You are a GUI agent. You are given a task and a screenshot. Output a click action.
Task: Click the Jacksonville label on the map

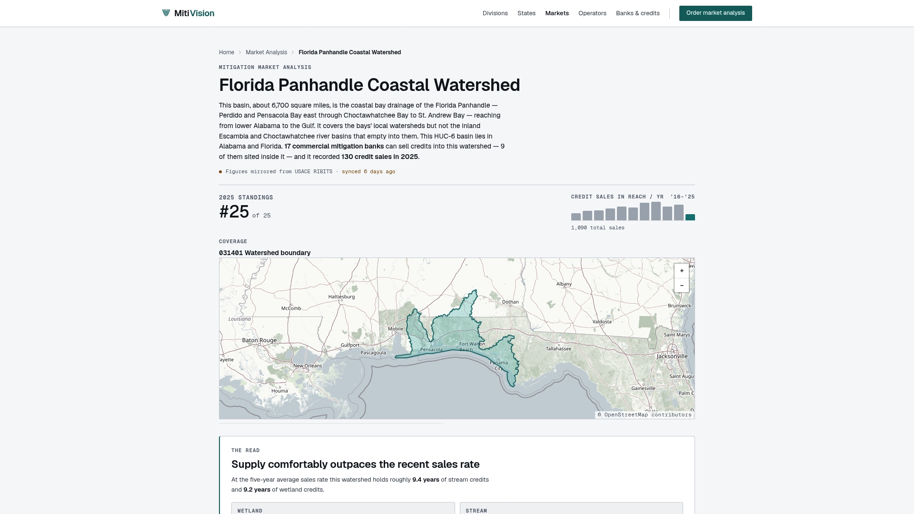point(672,356)
